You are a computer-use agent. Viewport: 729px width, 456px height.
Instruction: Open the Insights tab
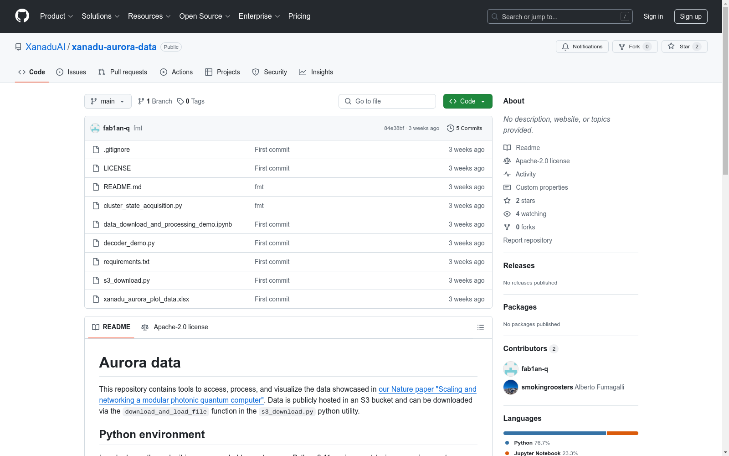tap(316, 72)
